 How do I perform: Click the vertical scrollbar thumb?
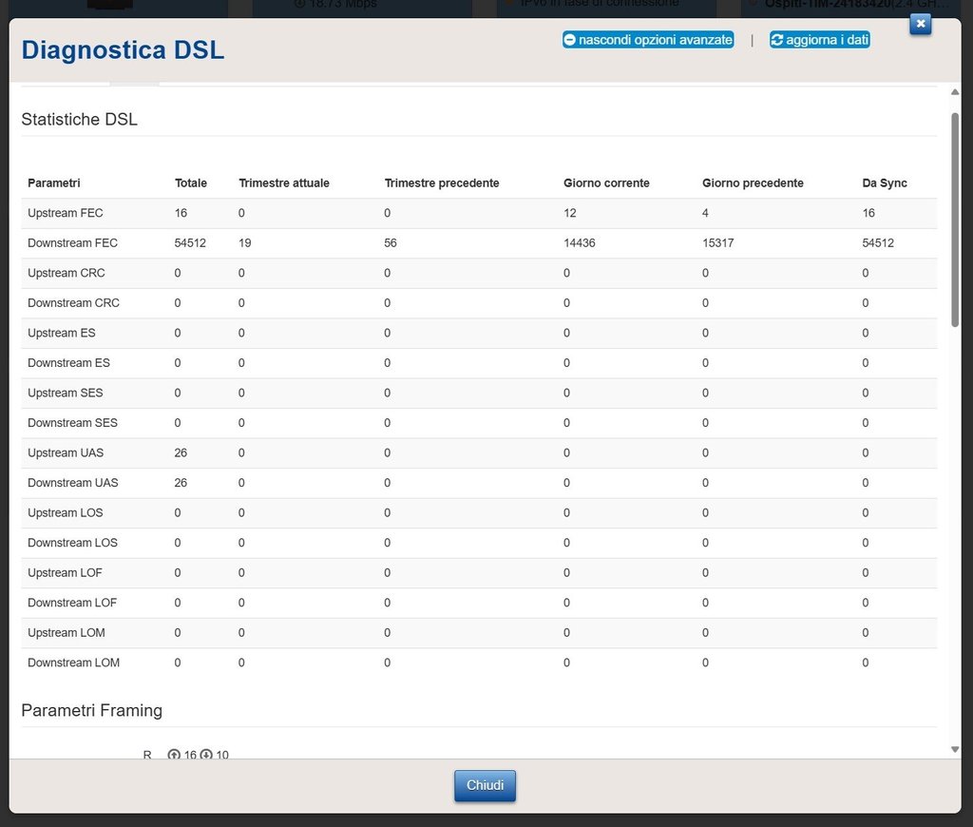(955, 219)
